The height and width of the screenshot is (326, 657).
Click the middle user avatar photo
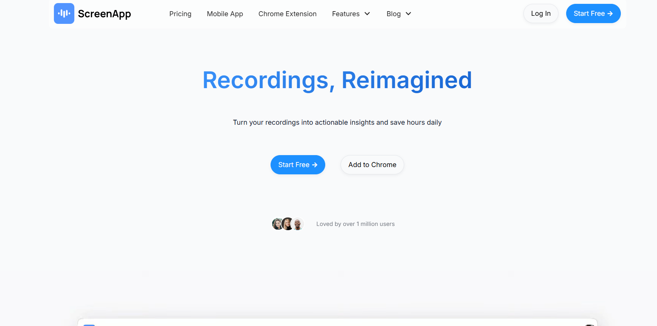pyautogui.click(x=288, y=224)
